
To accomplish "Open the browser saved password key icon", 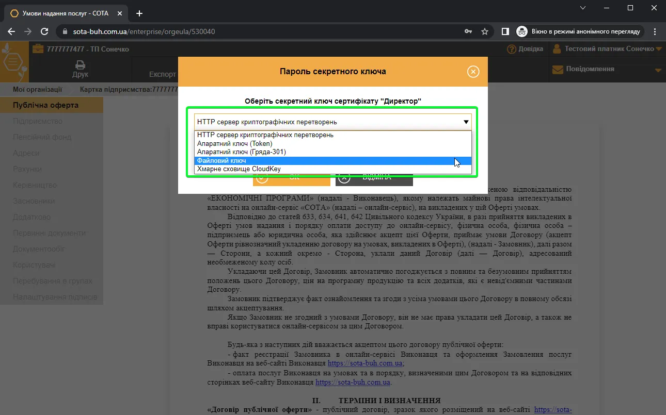I will [x=468, y=31].
